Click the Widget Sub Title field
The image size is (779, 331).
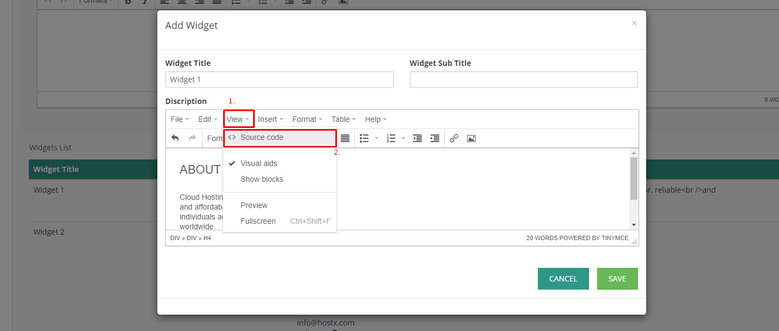[x=523, y=79]
